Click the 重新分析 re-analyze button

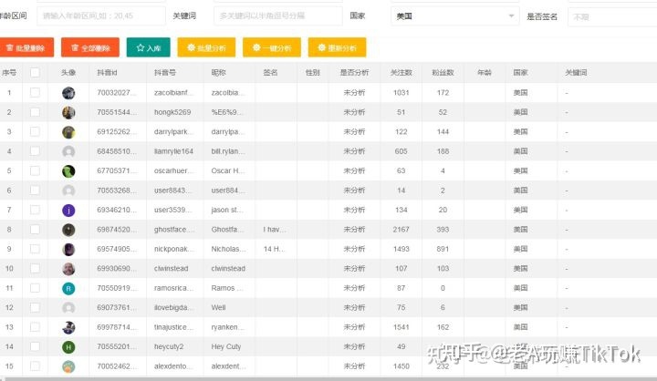[x=337, y=47]
